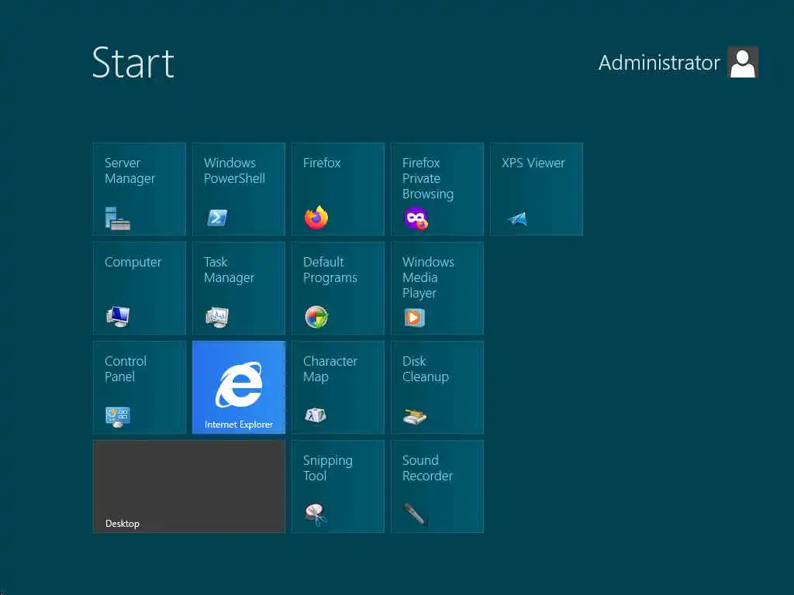Viewport: 794px width, 595px height.
Task: Click the 'Snipping Tool' label text
Action: click(x=328, y=468)
